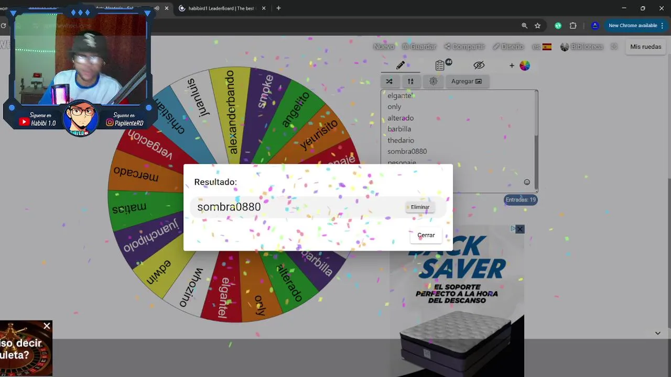
Task: Click the emoji smiley in entries box
Action: pos(527,182)
